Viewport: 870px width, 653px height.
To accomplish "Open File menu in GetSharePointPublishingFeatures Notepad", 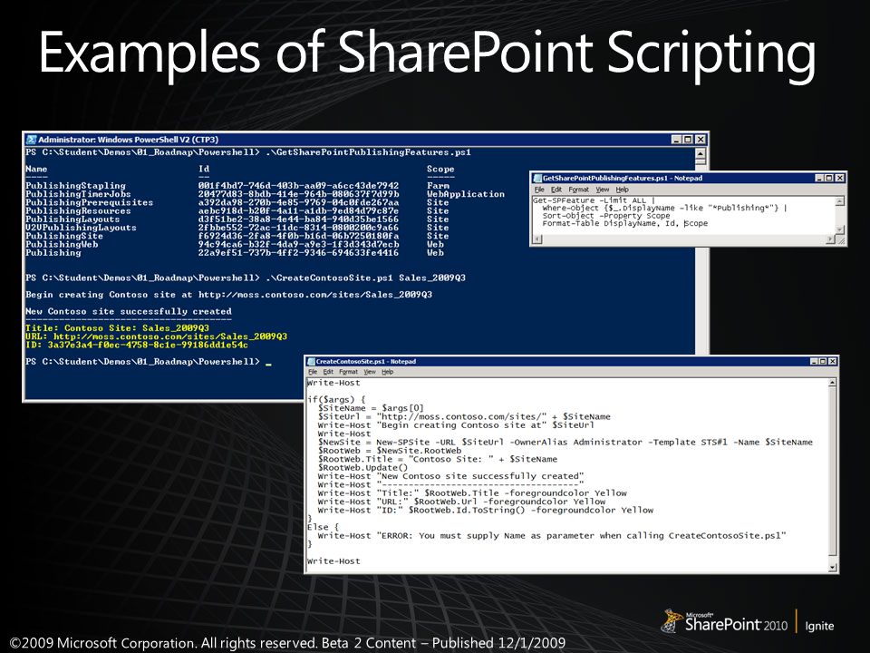I will pos(539,190).
